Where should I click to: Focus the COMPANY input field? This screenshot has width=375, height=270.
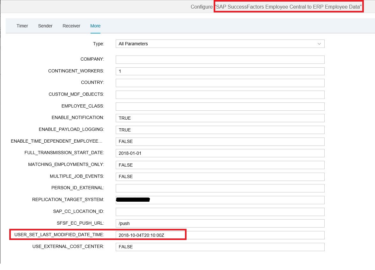tap(220, 60)
